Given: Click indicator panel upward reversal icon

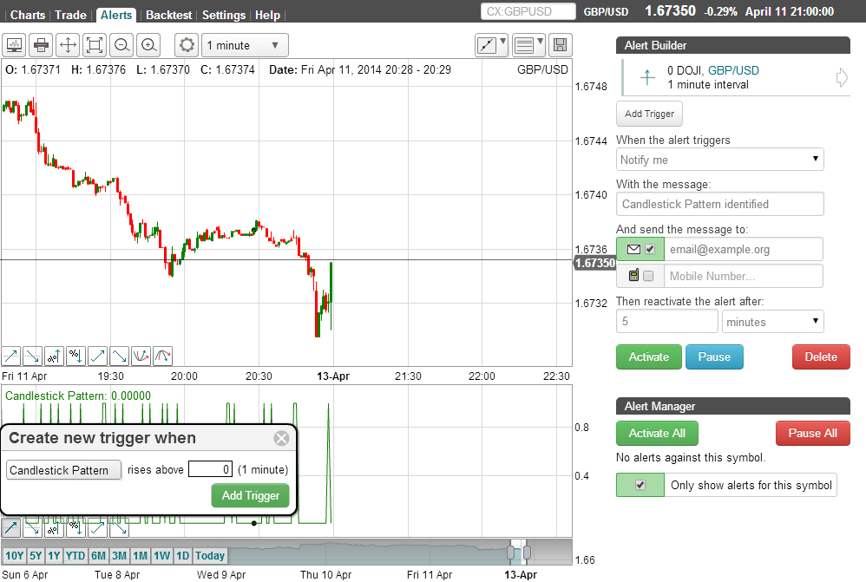Looking at the screenshot, I should pos(98,528).
